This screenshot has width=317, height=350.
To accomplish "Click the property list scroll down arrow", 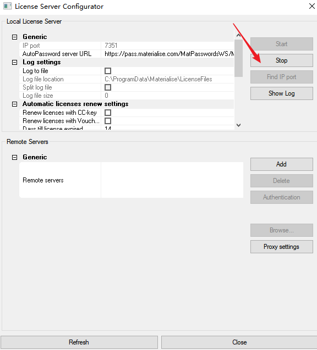I will [x=238, y=125].
